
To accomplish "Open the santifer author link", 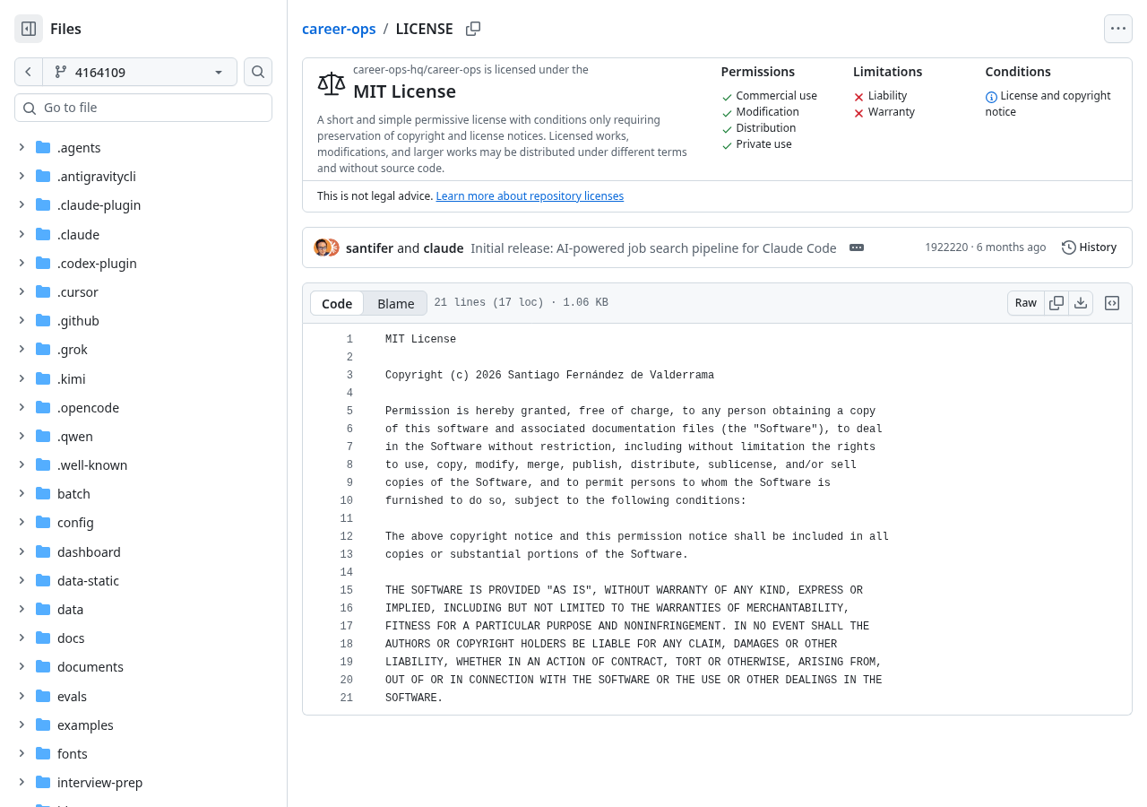I will pyautogui.click(x=369, y=248).
